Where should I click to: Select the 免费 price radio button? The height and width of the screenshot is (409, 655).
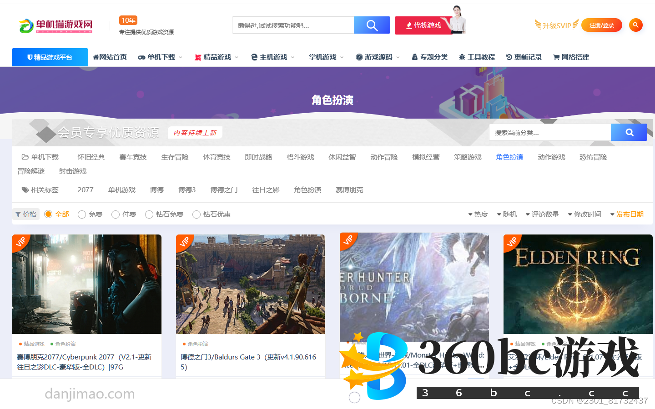82,214
